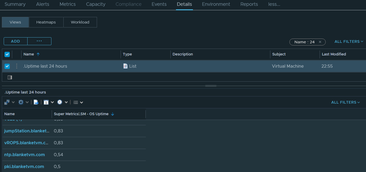Click the vertical dots selector on the selected row
366x172 pixels.
coord(16,66)
